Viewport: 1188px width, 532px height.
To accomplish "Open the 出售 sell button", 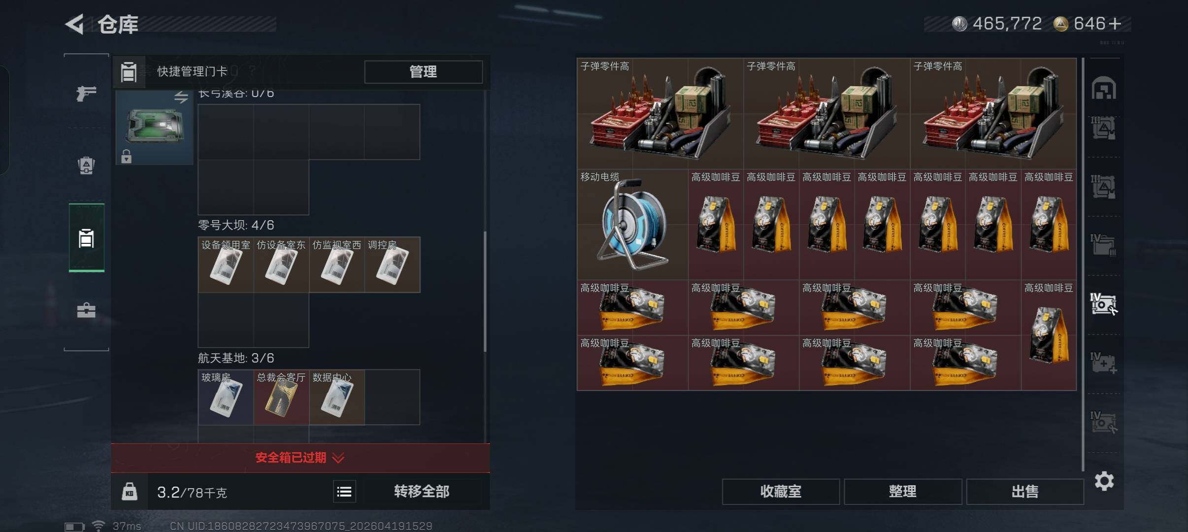I will (x=1025, y=492).
